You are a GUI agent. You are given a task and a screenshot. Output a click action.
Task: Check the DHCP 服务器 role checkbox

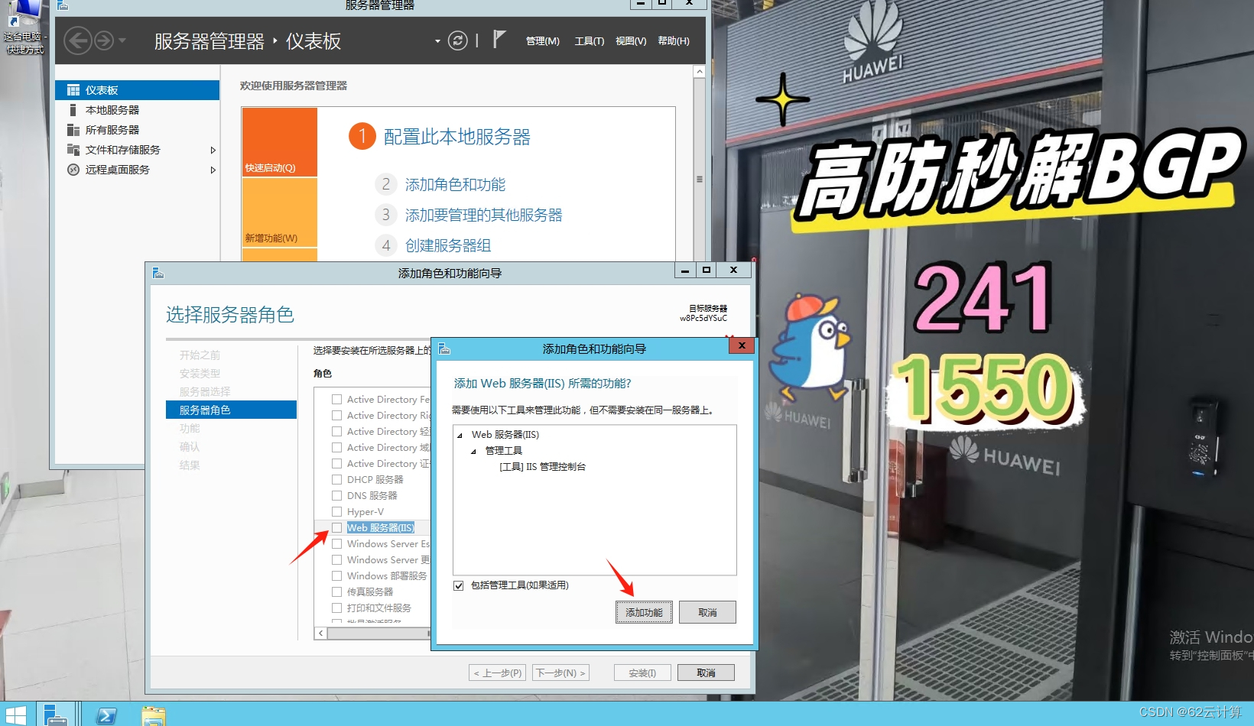[x=336, y=479]
